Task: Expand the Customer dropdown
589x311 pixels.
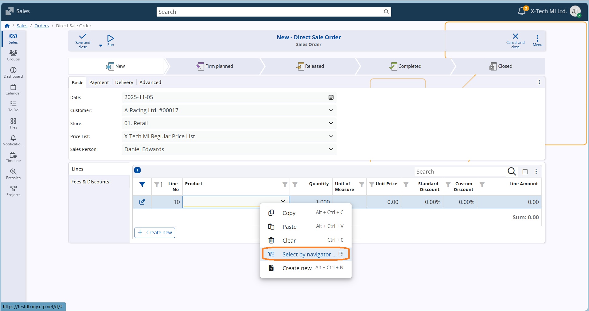Action: click(331, 110)
